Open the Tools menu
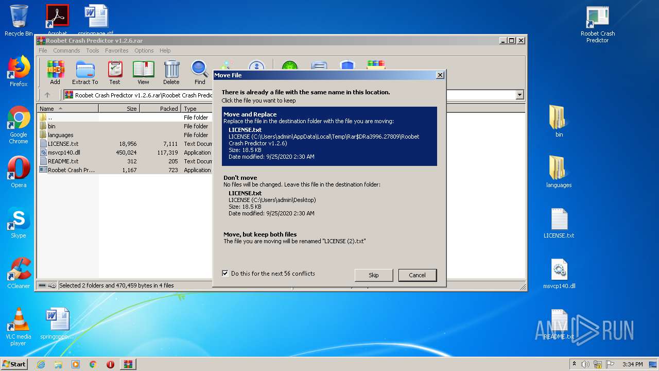 pos(93,50)
